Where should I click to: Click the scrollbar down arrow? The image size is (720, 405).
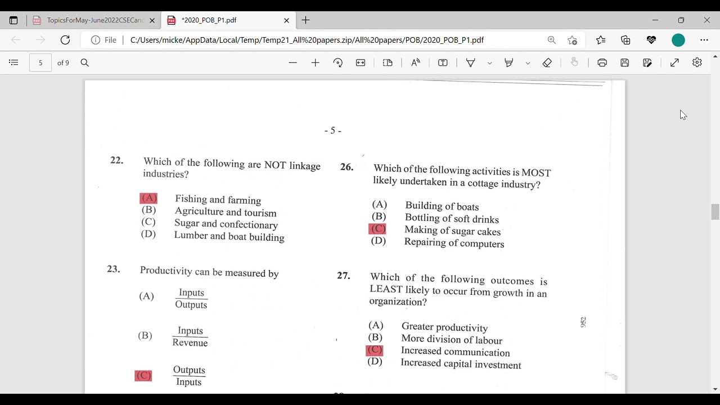click(x=715, y=389)
